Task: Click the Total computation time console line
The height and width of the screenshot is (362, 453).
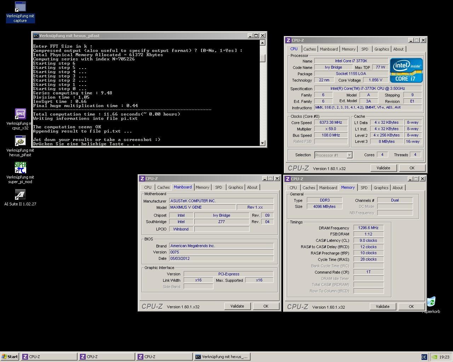Action: [x=107, y=114]
